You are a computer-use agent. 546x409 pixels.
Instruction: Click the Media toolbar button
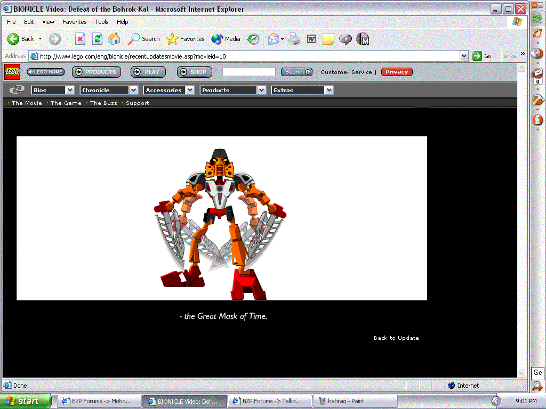click(x=226, y=39)
